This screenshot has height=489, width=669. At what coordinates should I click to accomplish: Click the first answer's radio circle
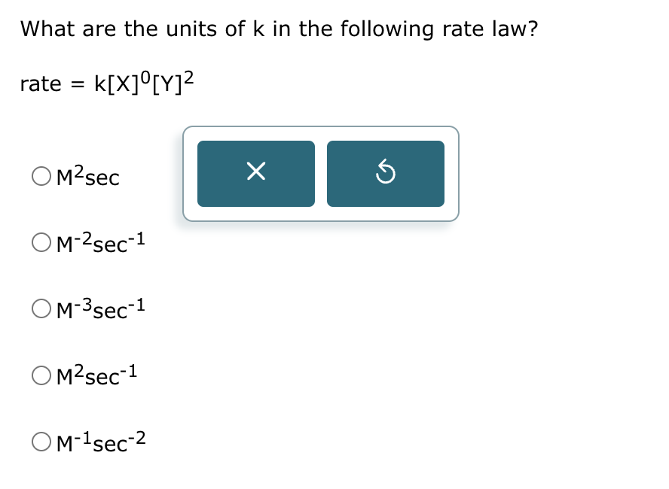point(40,175)
